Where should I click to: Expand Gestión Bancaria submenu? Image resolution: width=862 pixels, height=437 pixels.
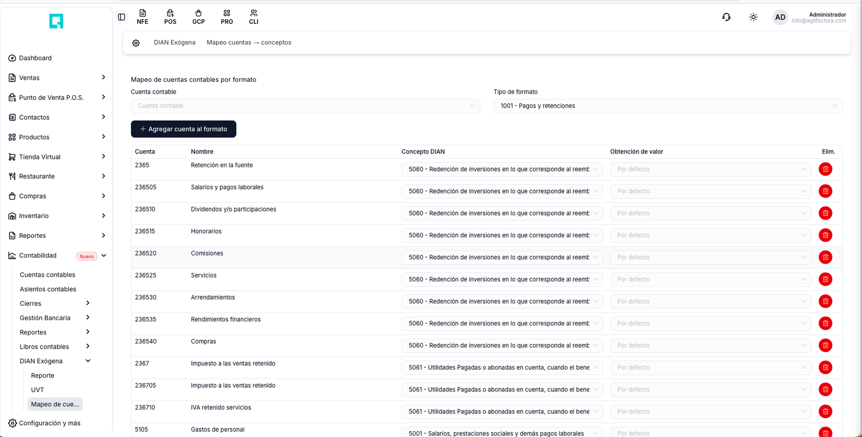click(55, 318)
